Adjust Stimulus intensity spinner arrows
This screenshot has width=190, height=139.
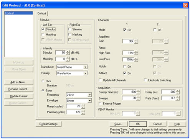pos(68,52)
